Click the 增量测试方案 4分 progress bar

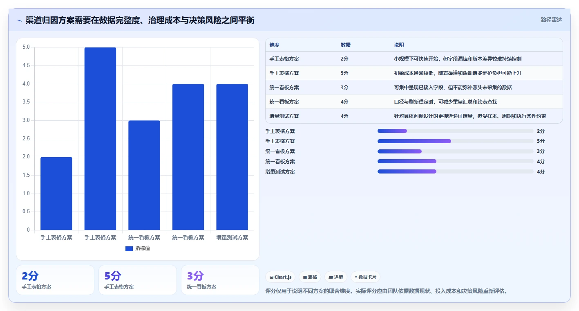pyautogui.click(x=456, y=171)
